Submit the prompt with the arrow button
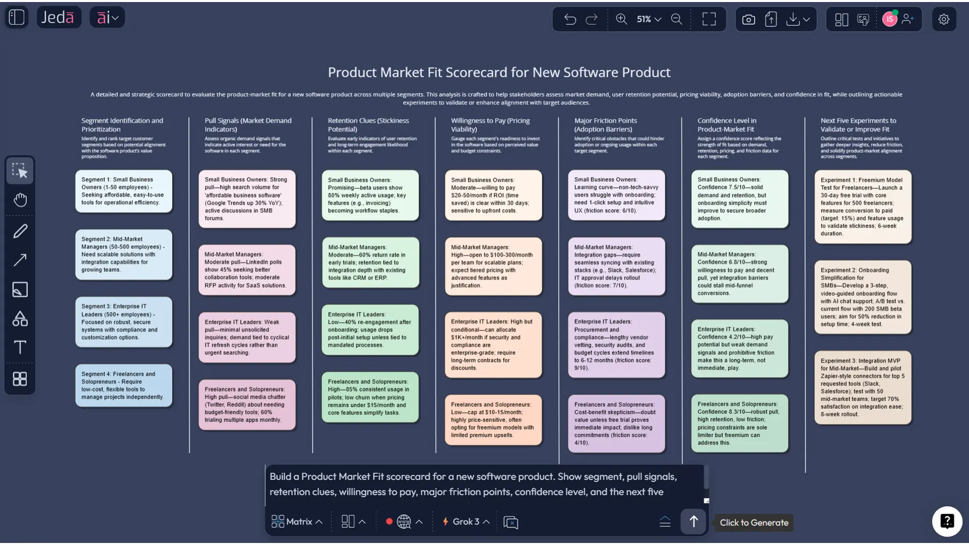969x545 pixels. coord(693,522)
